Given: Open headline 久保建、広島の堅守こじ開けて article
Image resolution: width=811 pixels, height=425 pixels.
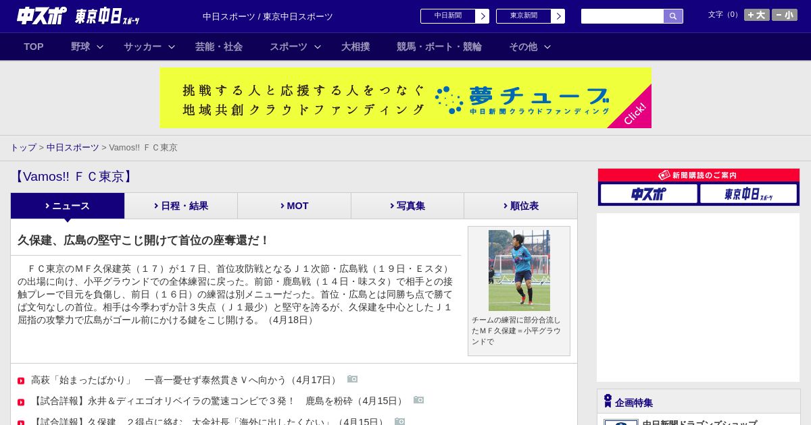Looking at the screenshot, I should pos(143,240).
